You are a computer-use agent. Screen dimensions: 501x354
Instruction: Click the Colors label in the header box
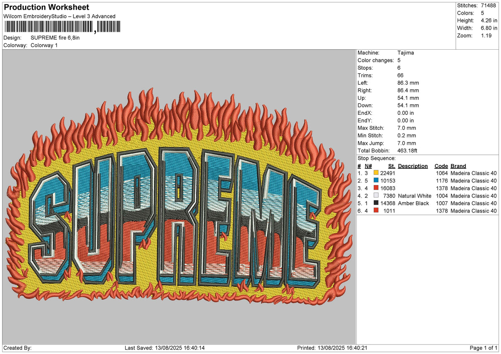466,13
